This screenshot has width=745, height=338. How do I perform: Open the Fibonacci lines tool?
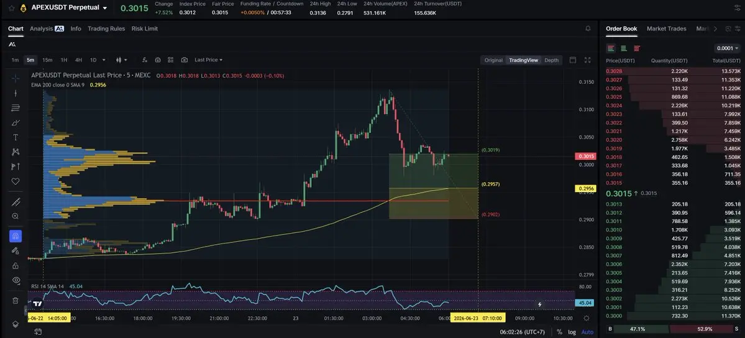point(16,108)
